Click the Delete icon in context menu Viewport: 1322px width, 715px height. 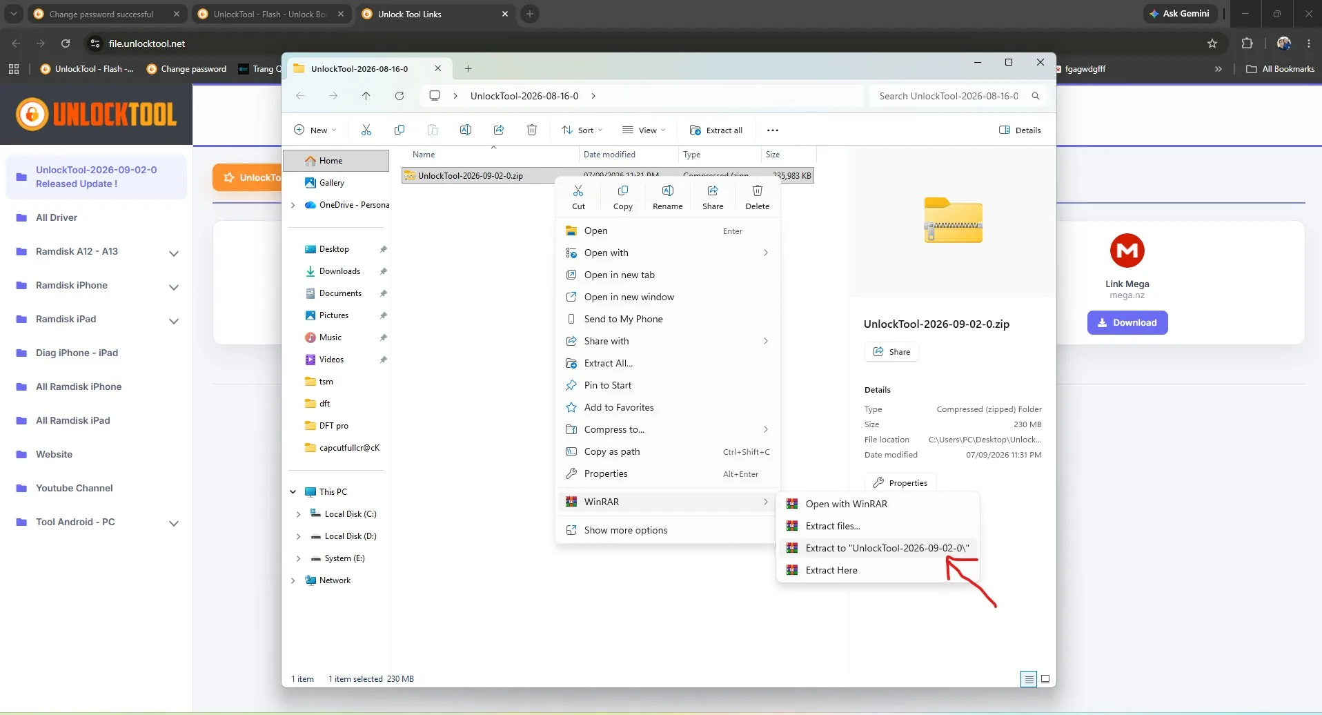757,197
